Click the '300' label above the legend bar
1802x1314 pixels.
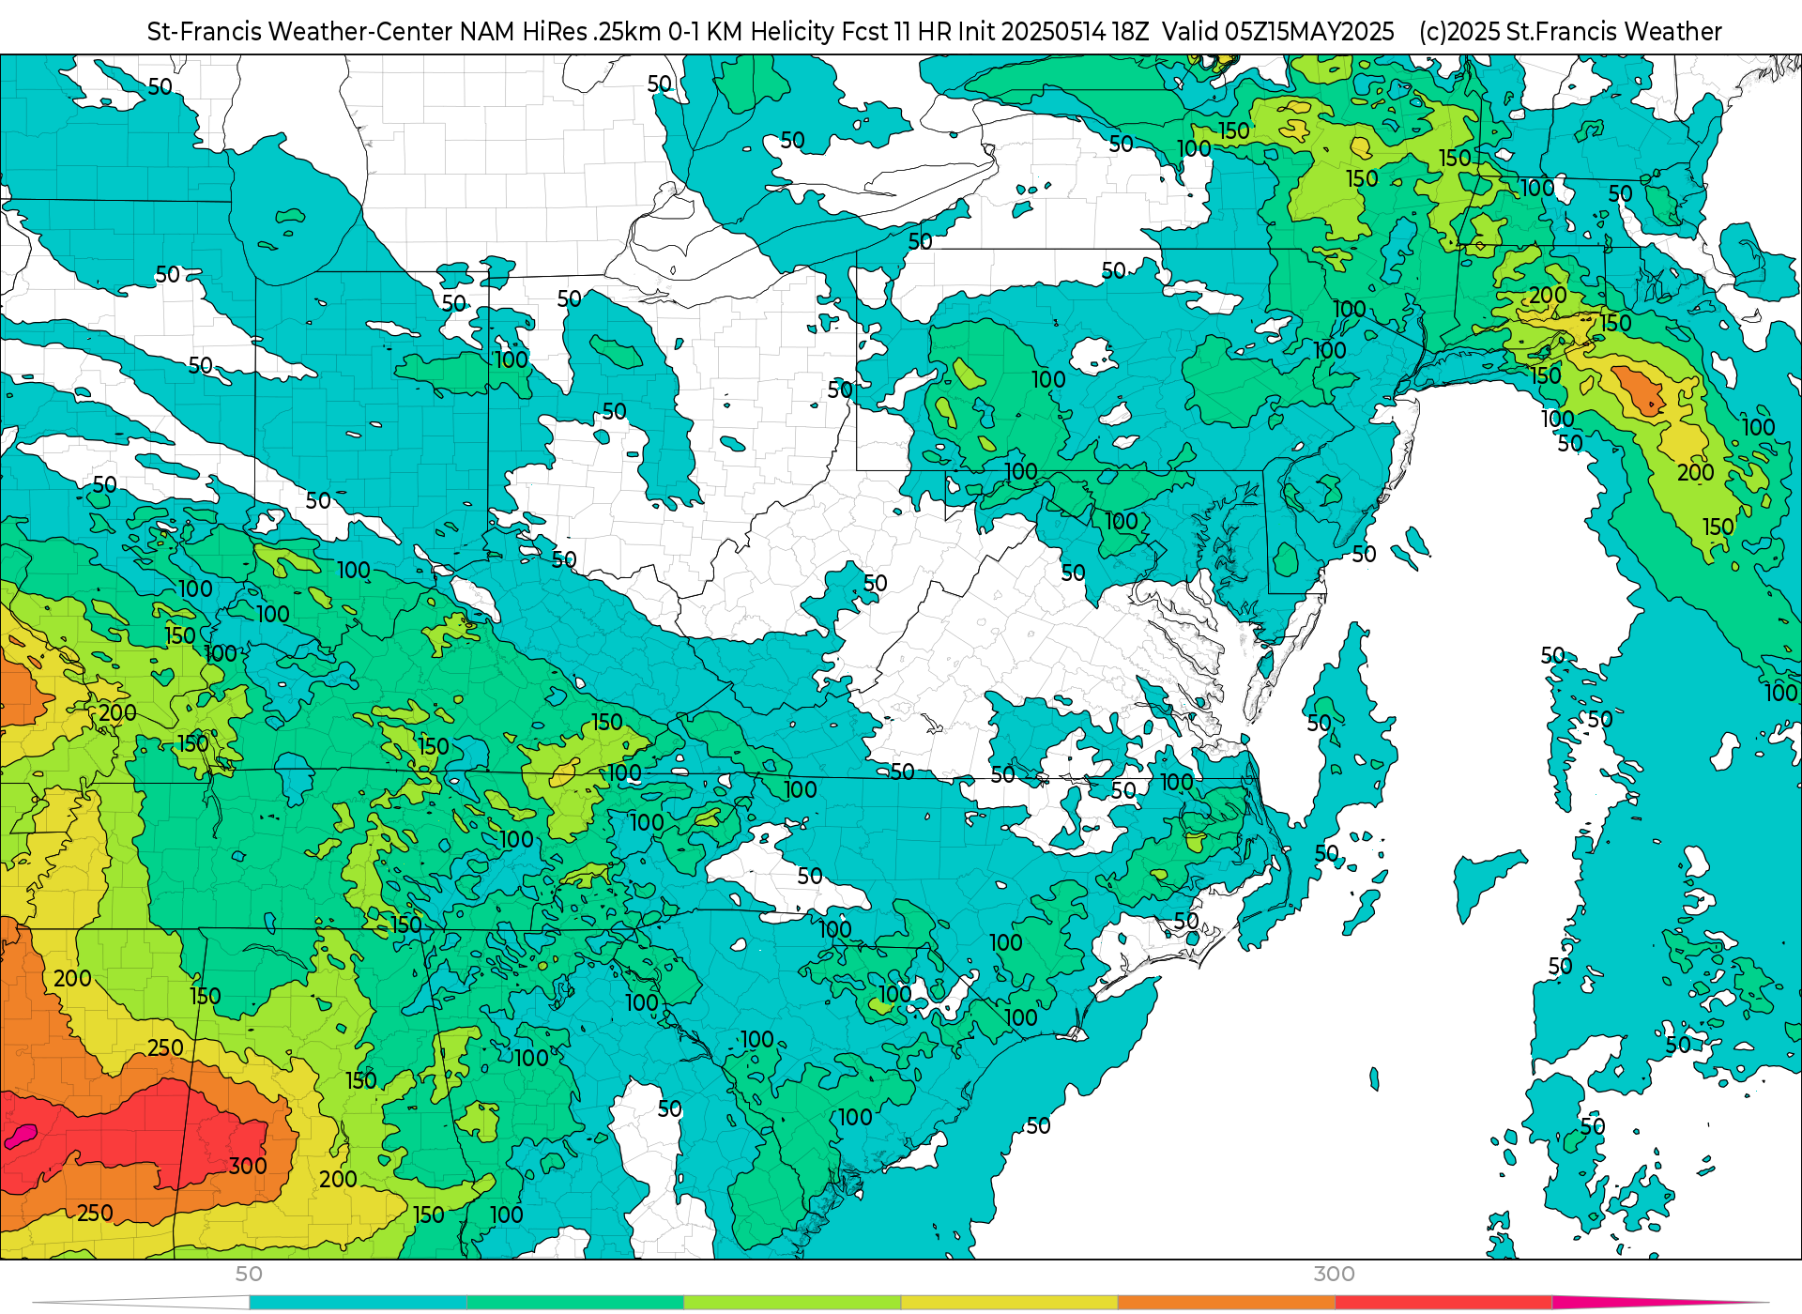tap(1334, 1274)
